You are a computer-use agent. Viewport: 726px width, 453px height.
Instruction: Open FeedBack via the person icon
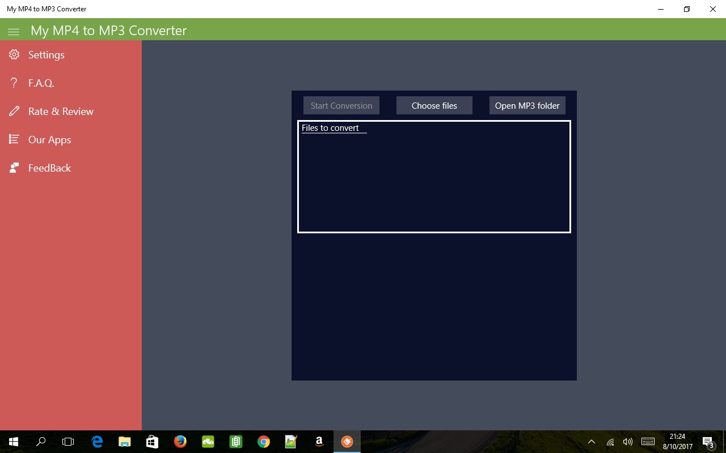tap(14, 168)
